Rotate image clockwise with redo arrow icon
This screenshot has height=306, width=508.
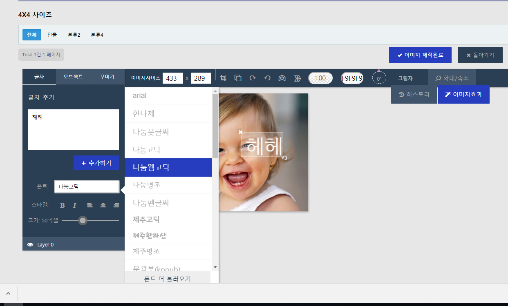[253, 78]
